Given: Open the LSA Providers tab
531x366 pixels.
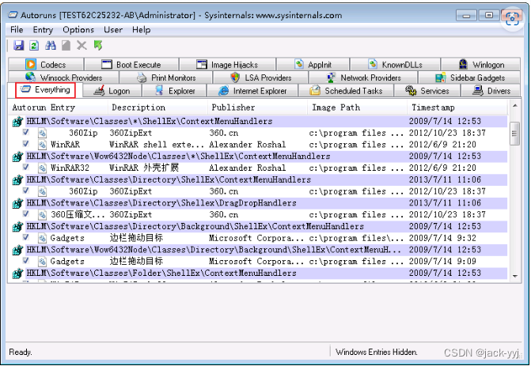Looking at the screenshot, I should point(260,77).
